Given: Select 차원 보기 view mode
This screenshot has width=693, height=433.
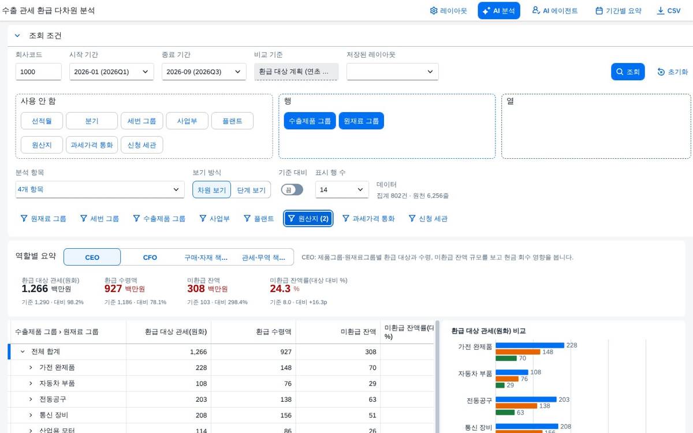Looking at the screenshot, I should click(x=212, y=190).
